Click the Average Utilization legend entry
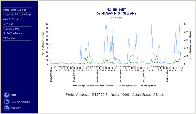The width and height of the screenshot is (196, 114). point(83,86)
